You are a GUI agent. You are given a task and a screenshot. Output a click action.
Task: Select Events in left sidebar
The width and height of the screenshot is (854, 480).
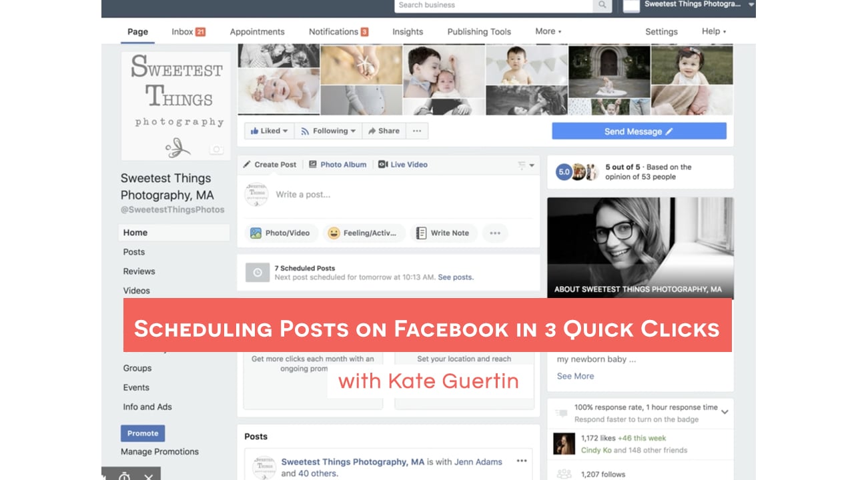pyautogui.click(x=136, y=387)
